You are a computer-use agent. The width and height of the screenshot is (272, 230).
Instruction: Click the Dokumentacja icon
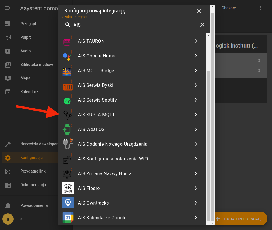tap(8, 185)
